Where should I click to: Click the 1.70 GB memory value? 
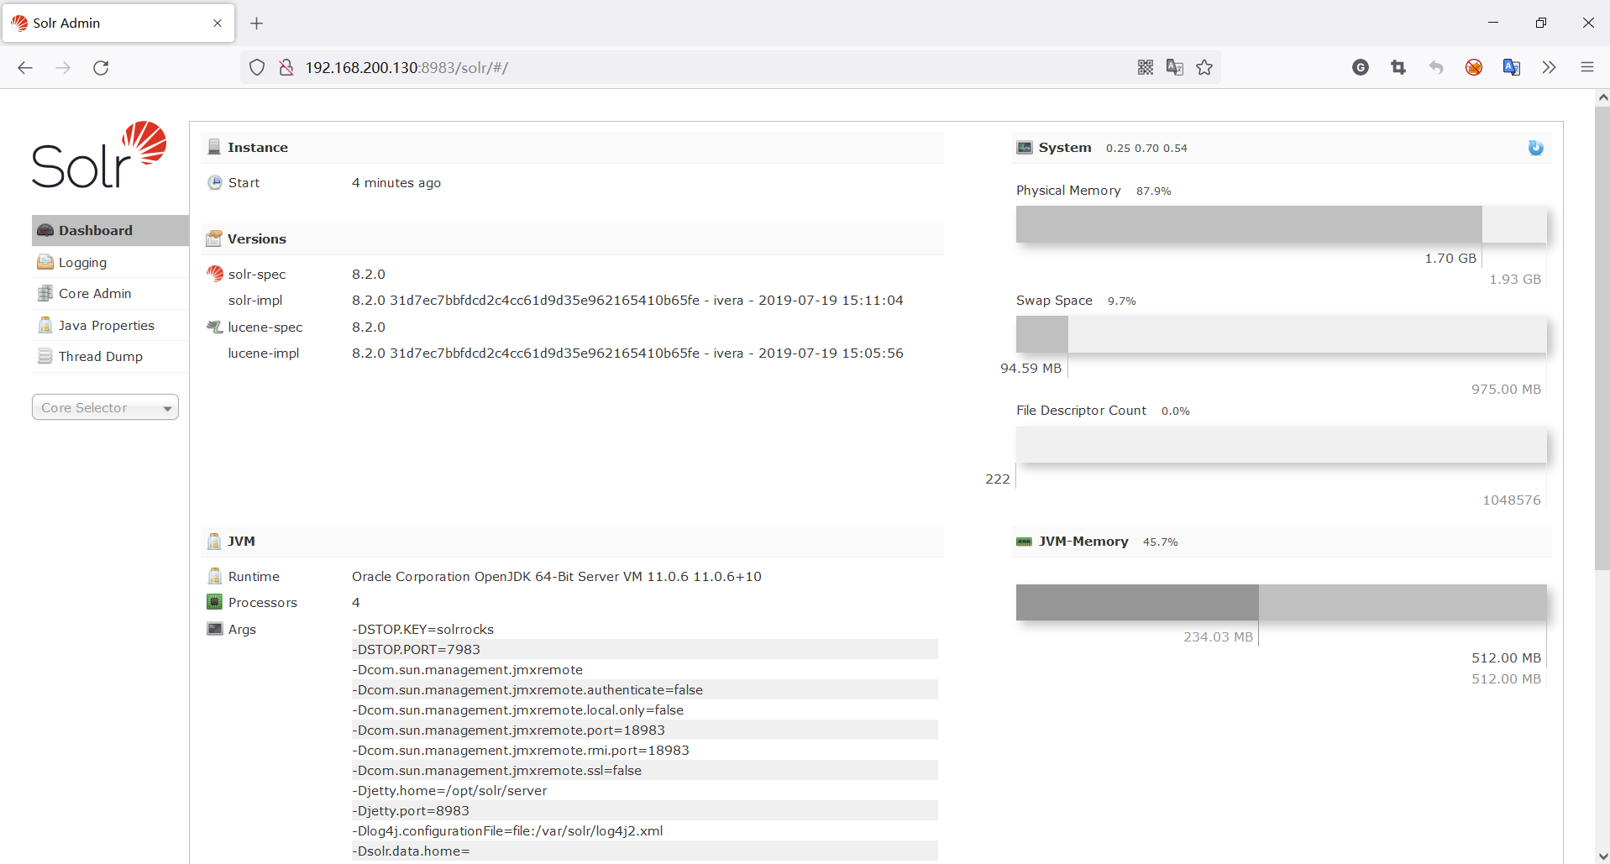click(1450, 258)
